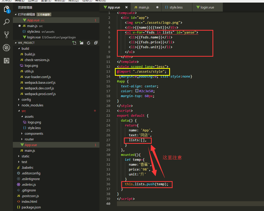Viewport: 264px width, 211px height.
Task: Open logo.png under the assets folder
Action: (x=56, y=122)
